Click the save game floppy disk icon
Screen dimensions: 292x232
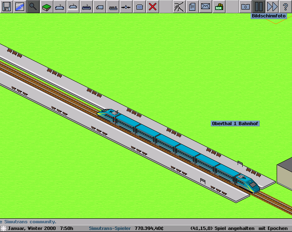pyautogui.click(x=6, y=6)
